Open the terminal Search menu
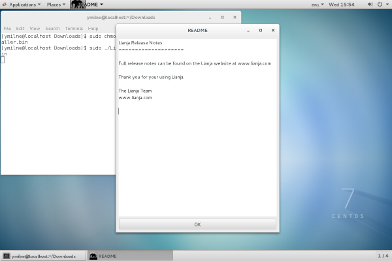Viewport: 392px width, 261px height. click(x=52, y=29)
